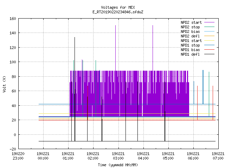The image size is (225, 168).
Task: Click the x-axis label 190221 07:00
Action: coord(218,156)
